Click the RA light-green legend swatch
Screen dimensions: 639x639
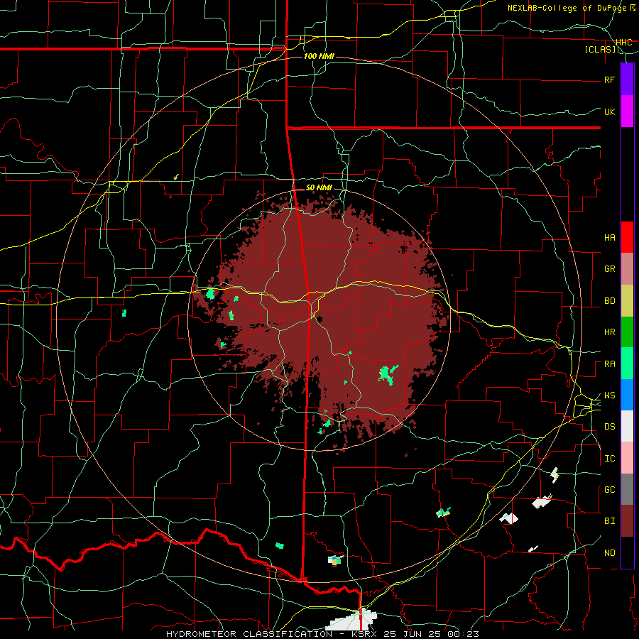click(x=627, y=364)
